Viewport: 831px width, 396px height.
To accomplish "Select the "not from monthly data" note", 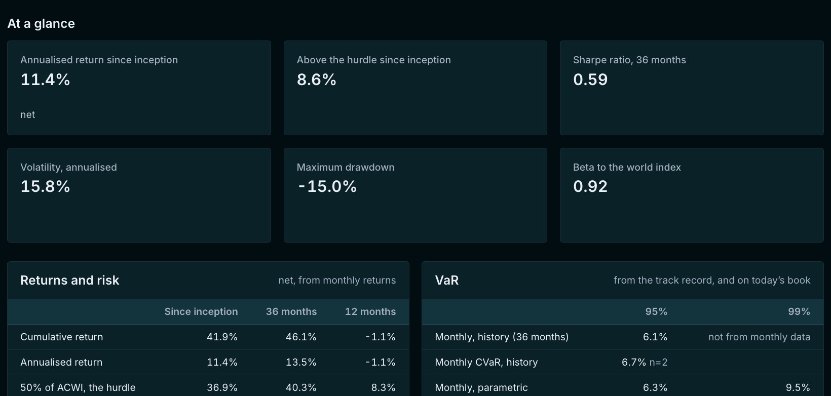I will 759,337.
